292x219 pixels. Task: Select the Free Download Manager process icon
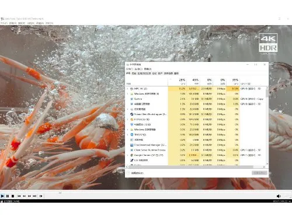pyautogui.click(x=132, y=145)
